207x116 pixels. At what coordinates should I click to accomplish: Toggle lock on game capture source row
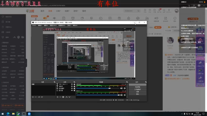pyautogui.click(x=74, y=88)
